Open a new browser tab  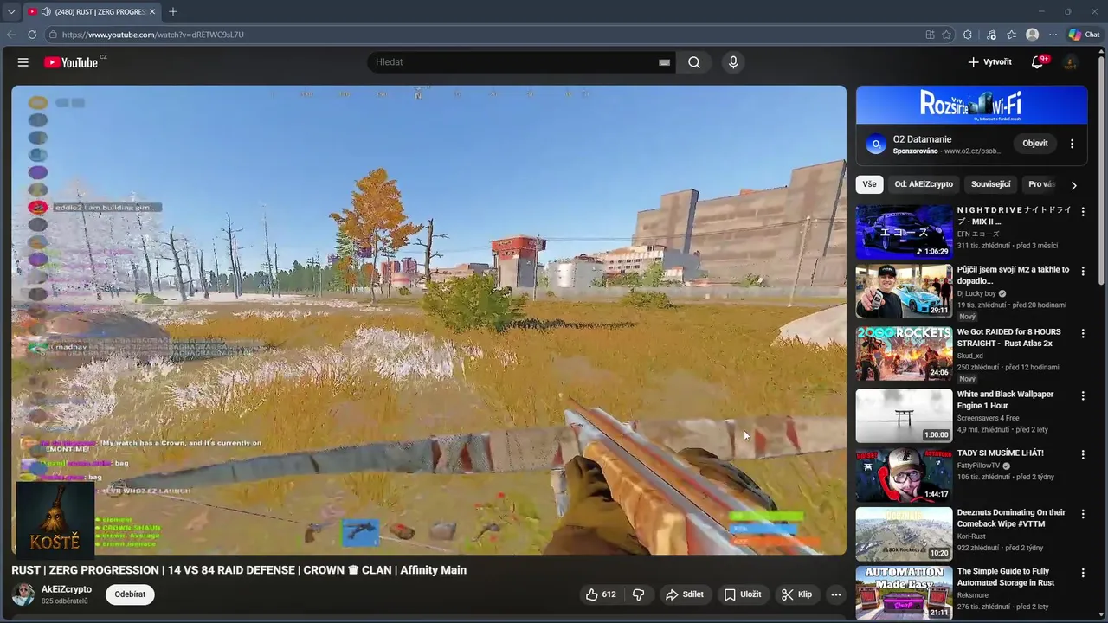click(173, 12)
